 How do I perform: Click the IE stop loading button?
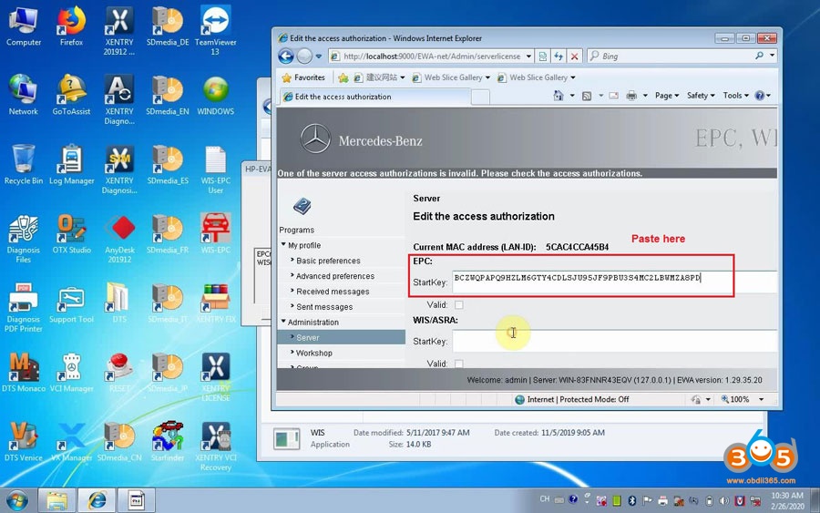click(574, 56)
